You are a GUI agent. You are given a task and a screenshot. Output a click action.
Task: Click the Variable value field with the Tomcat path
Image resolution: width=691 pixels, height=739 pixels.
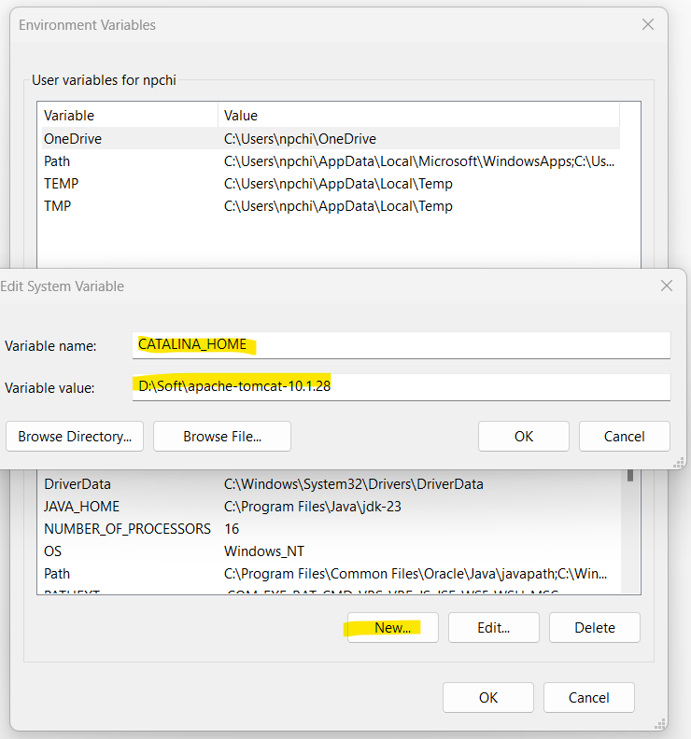pyautogui.click(x=402, y=386)
